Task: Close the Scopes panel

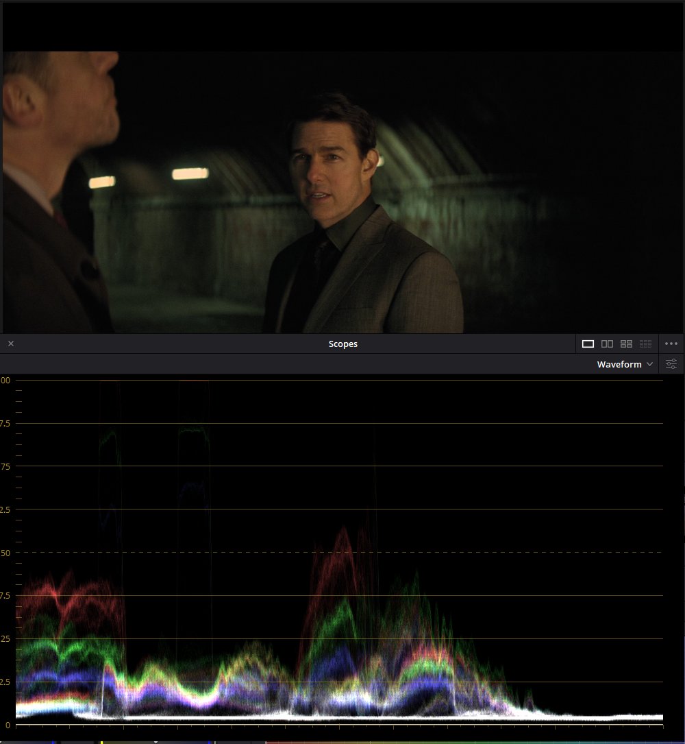Action: pos(11,344)
